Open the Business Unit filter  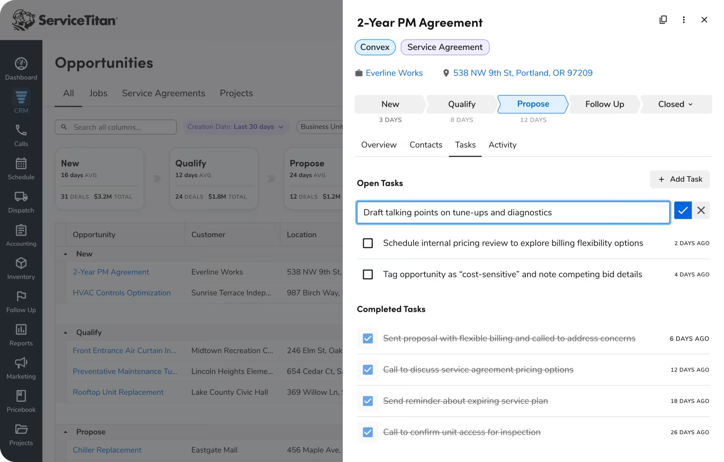320,127
